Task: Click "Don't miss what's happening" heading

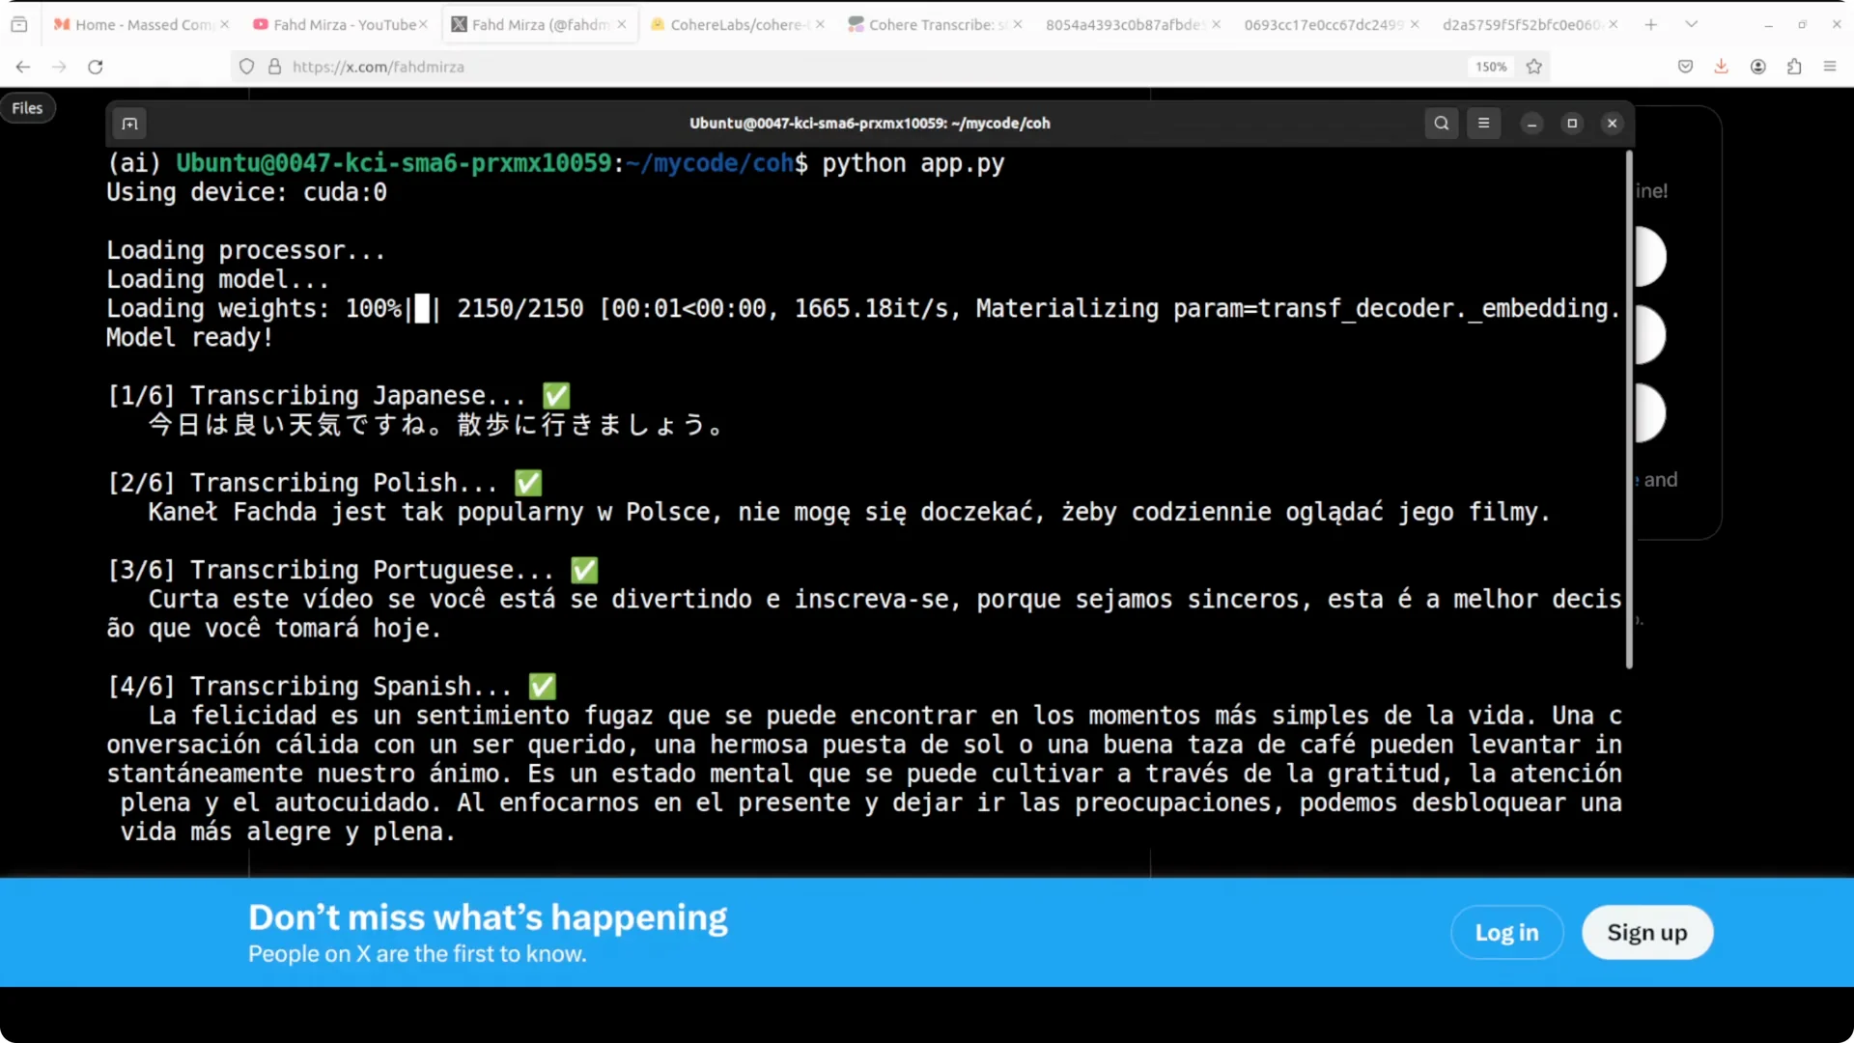Action: click(x=488, y=917)
